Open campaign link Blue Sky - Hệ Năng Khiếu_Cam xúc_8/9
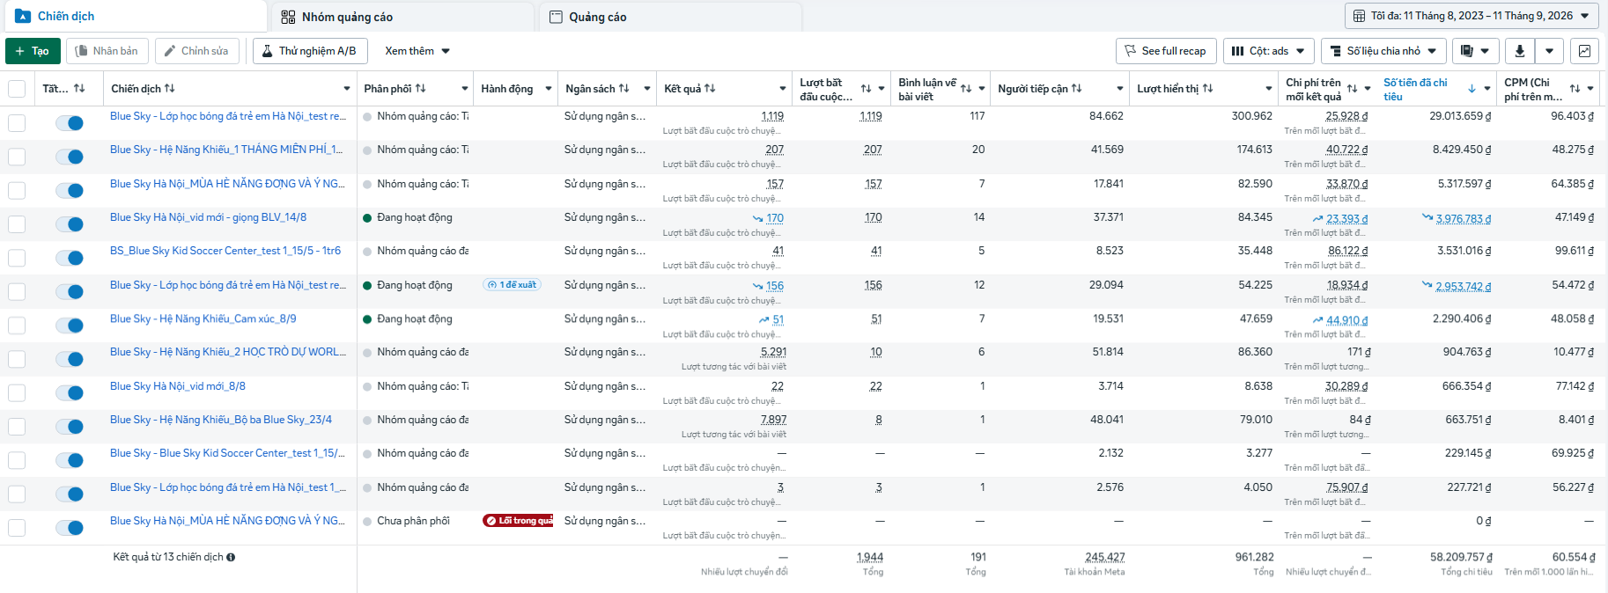The width and height of the screenshot is (1608, 593). coord(203,319)
